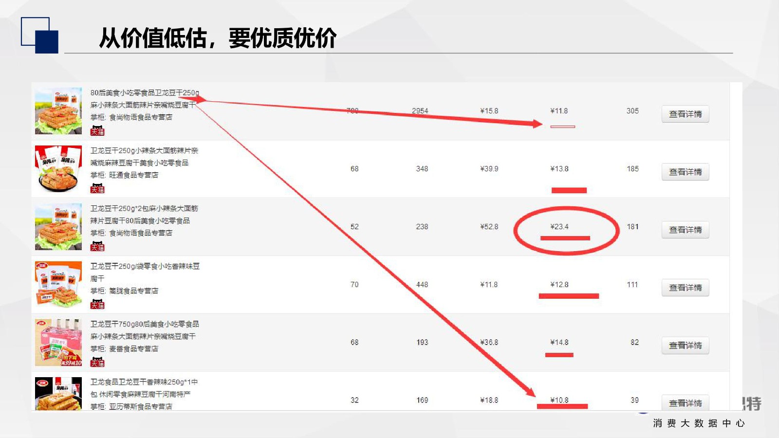Open thumbnail of 旺通食品专营店 product
Image resolution: width=779 pixels, height=438 pixels.
point(58,169)
